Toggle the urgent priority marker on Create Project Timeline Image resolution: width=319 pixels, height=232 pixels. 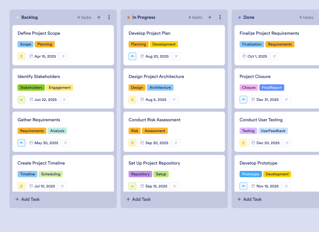[x=21, y=186]
